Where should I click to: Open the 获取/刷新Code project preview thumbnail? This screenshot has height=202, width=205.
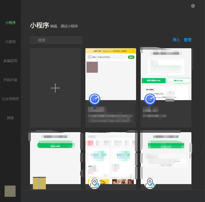[x=166, y=72]
